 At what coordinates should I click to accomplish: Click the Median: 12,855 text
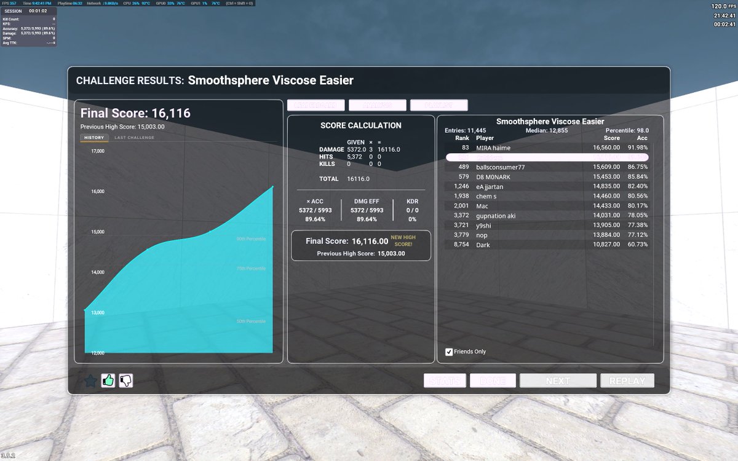coord(547,130)
